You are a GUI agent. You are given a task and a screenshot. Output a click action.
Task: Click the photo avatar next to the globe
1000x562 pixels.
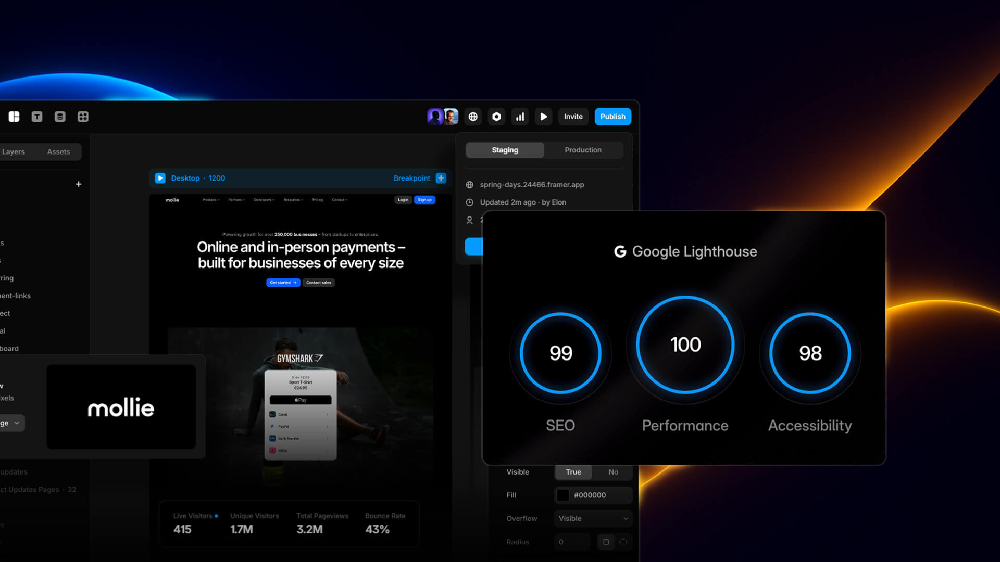(x=451, y=117)
